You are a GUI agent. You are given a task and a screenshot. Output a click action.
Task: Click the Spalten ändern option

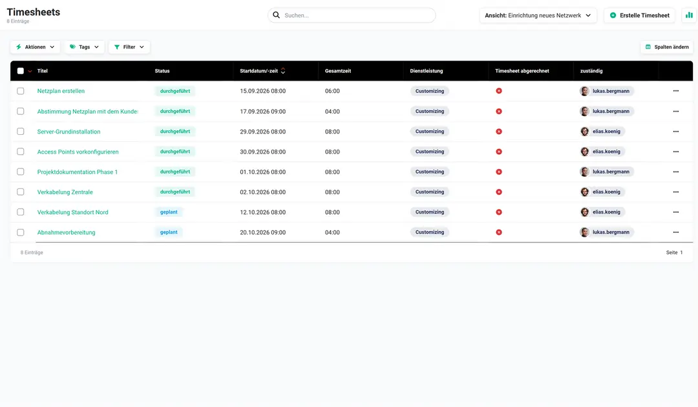(x=667, y=47)
